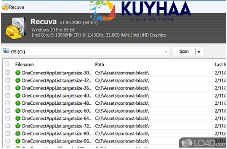227x149 pixels.
Task: Check the box for targetsize-30 file
Action: point(8,73)
